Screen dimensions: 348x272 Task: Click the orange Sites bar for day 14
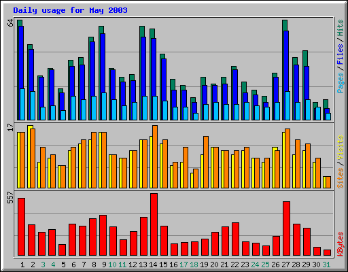pos(155,156)
